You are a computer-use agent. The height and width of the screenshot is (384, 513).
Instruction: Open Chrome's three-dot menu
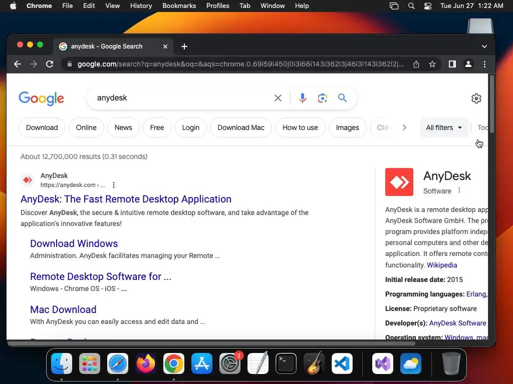(x=484, y=64)
